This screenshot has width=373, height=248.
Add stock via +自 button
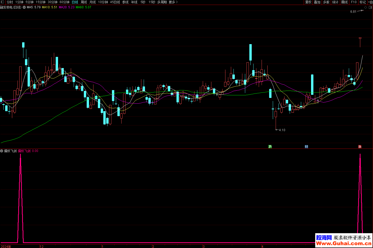pyautogui.click(x=370, y=2)
